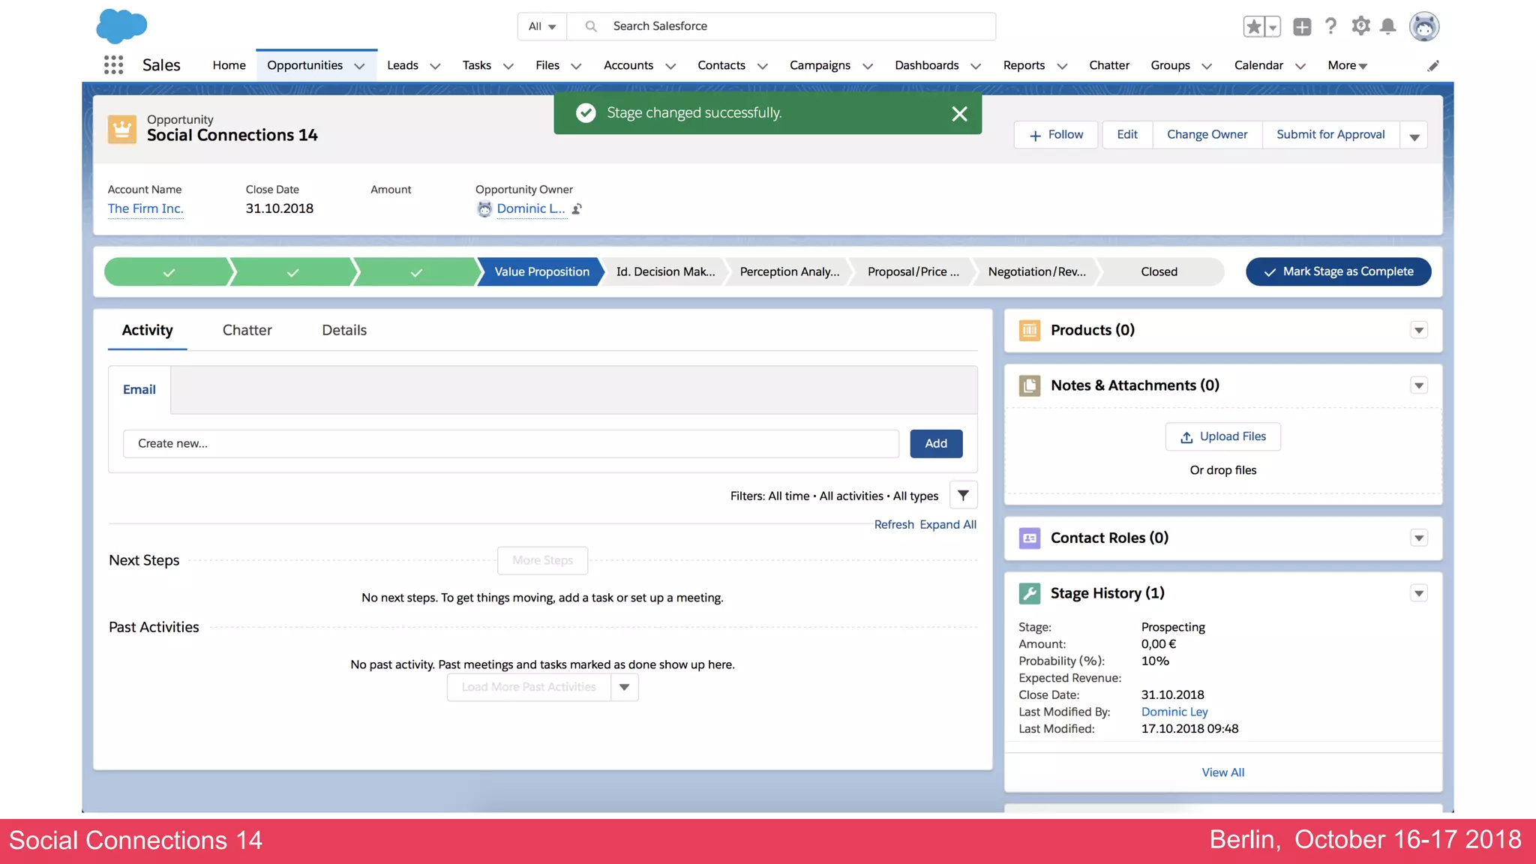Select the Negotiation/Review stage in path

click(1036, 271)
